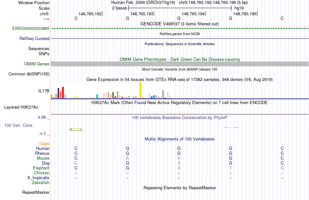Open the RefSeq Curated track label
309x200 pixels.
click(34, 38)
